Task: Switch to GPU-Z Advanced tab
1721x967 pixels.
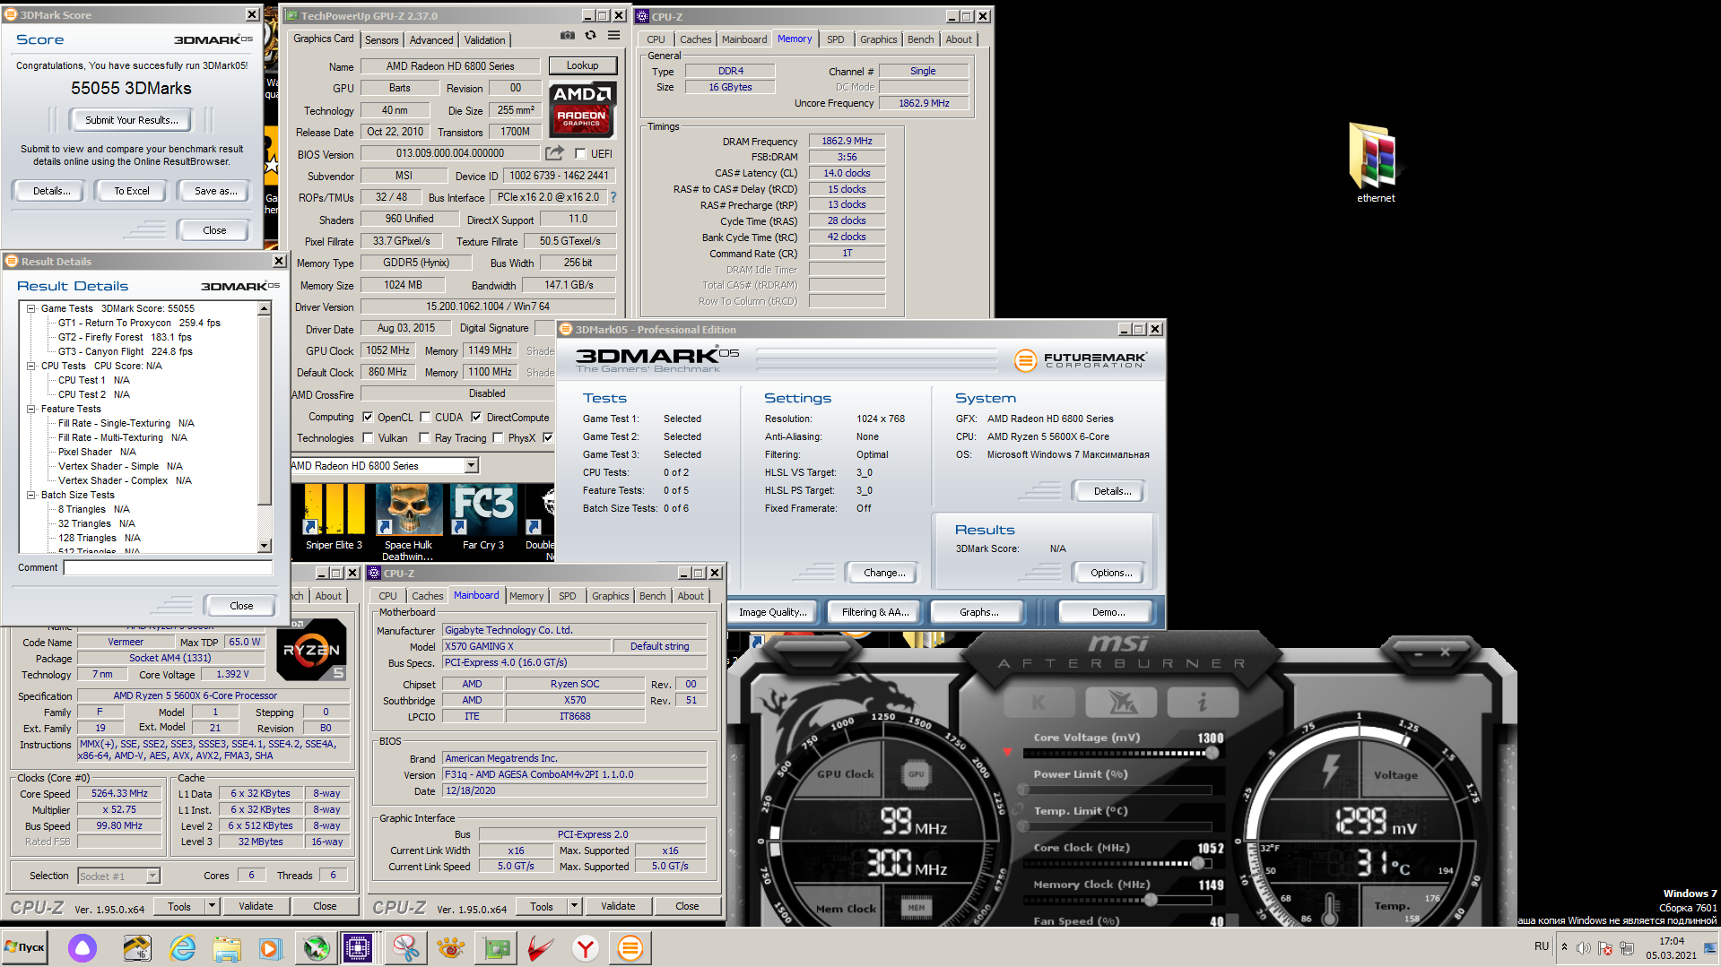Action: coord(431,39)
